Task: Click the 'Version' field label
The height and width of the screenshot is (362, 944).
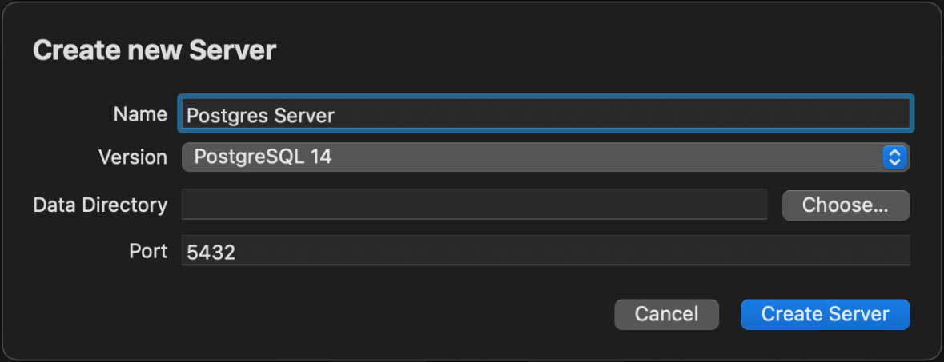Action: 132,157
